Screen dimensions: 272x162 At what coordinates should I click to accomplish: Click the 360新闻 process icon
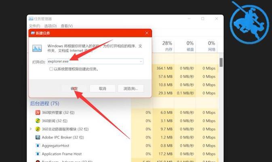pos(38,121)
